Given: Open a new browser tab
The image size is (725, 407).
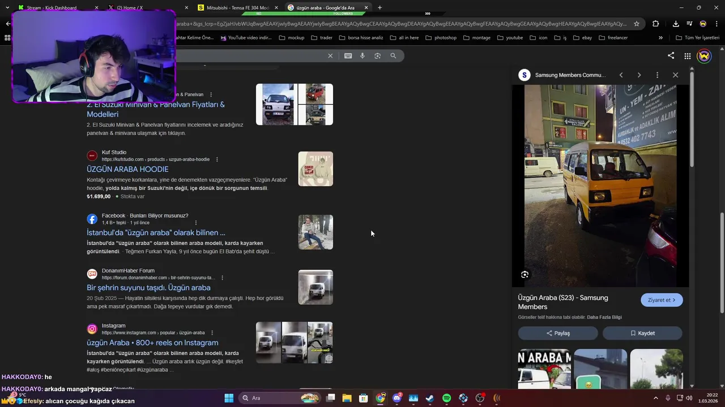Looking at the screenshot, I should (379, 8).
